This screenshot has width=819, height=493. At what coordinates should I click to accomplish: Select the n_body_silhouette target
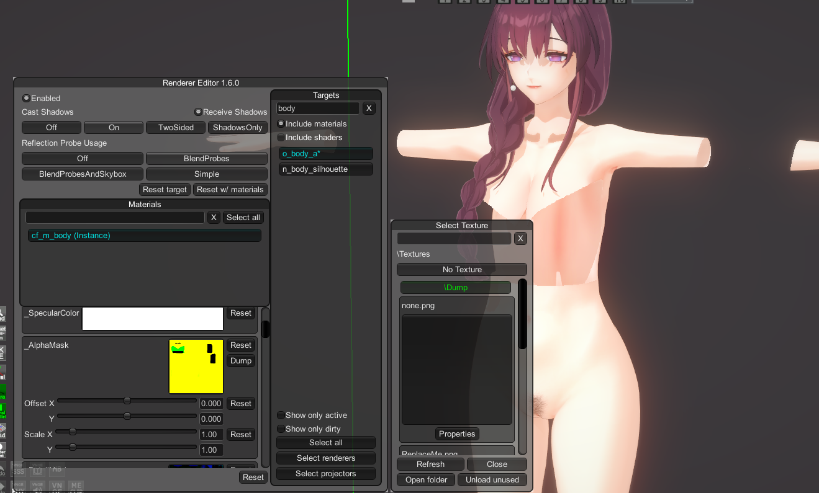pos(325,169)
